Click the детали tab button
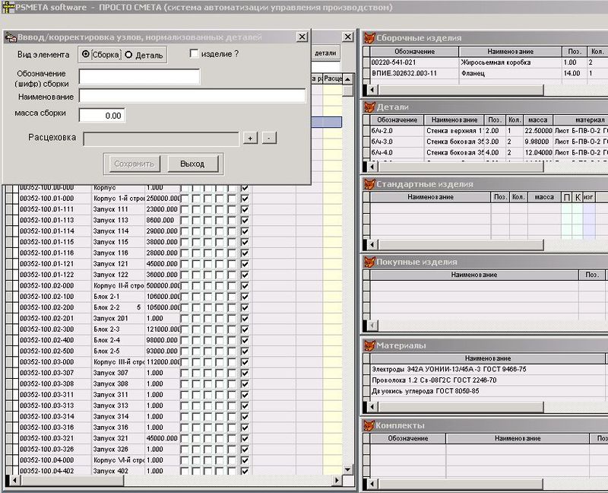Viewport: 608px width, 493px height. [x=325, y=54]
